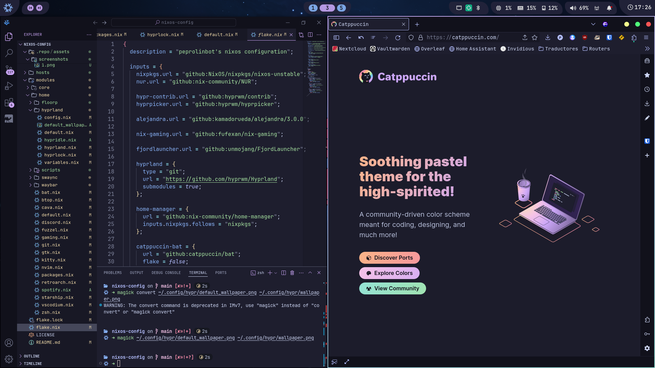This screenshot has height=368, width=655.
Task: Bookmark this page with star icon
Action: [x=535, y=38]
